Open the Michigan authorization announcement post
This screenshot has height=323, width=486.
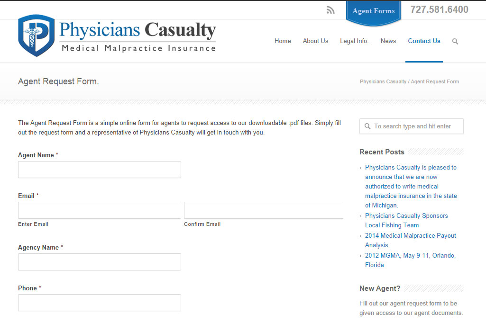coord(411,187)
